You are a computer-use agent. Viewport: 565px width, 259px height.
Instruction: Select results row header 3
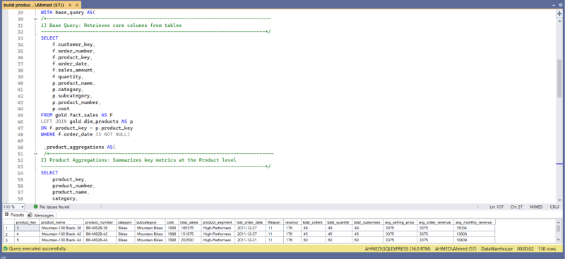pos(8,240)
